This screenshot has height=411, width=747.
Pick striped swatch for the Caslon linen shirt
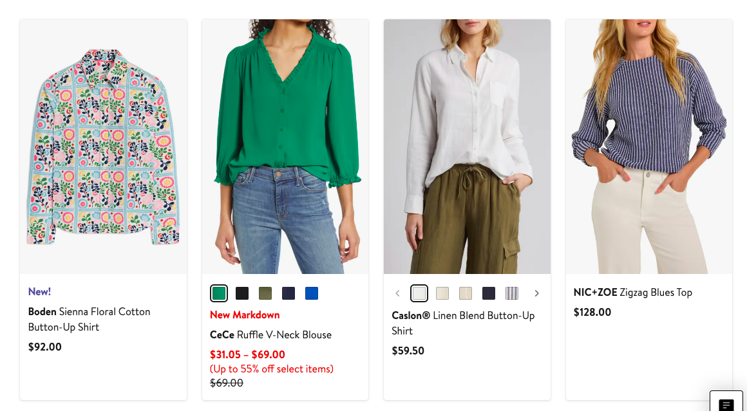click(512, 293)
